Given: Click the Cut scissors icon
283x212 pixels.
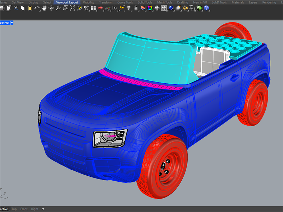Looking at the screenshot, I should pyautogui.click(x=16, y=8).
